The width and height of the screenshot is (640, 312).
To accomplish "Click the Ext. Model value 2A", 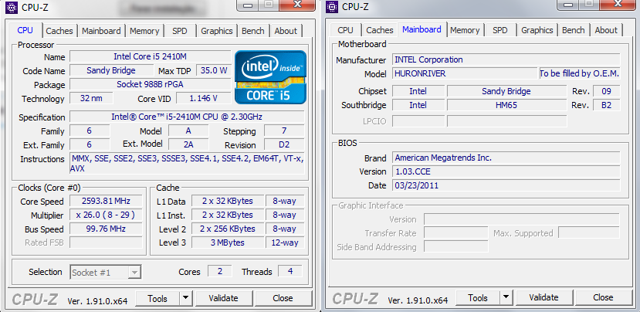I will (188, 144).
